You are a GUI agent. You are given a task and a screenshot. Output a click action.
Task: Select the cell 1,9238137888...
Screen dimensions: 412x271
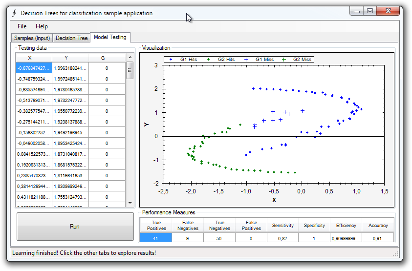(x=70, y=122)
